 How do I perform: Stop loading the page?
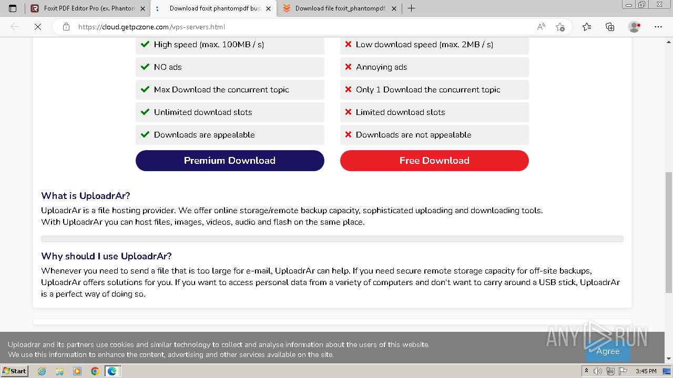[38, 27]
